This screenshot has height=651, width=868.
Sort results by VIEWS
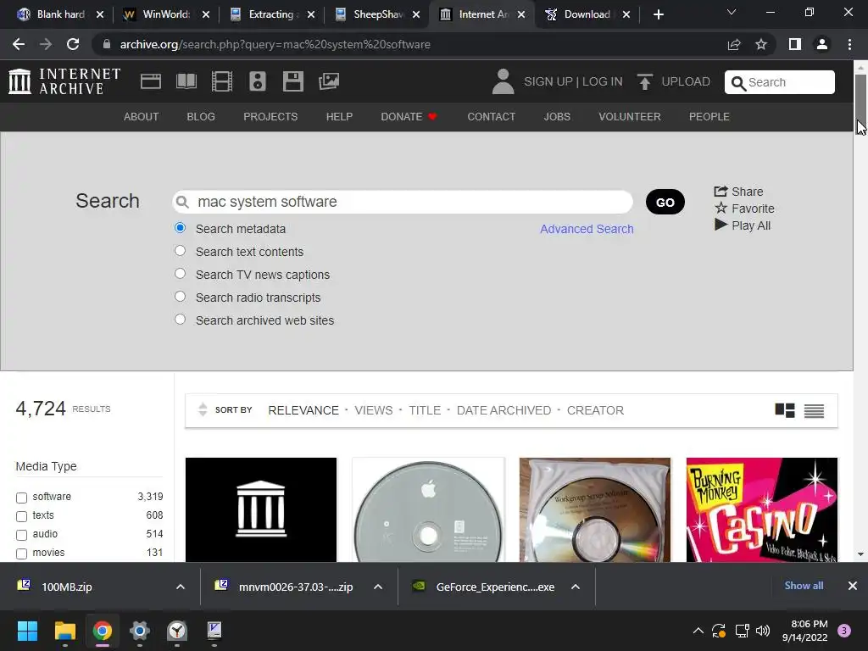[x=374, y=410]
